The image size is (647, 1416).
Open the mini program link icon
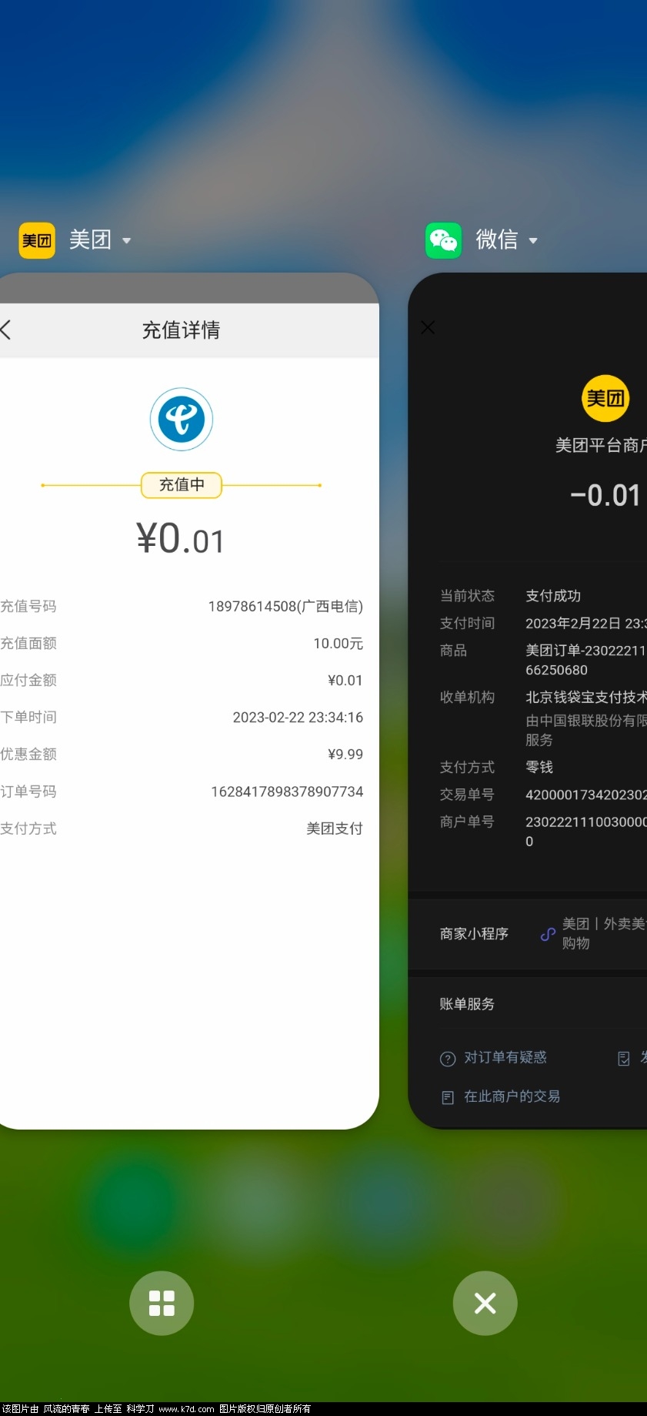(x=548, y=934)
